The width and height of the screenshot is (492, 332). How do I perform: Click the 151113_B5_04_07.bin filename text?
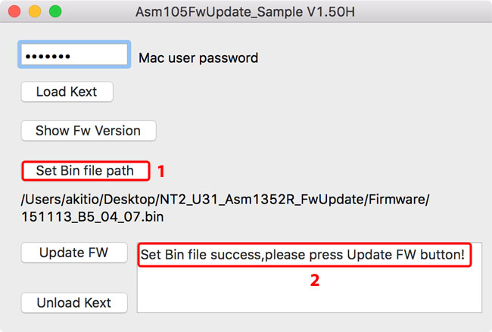click(x=93, y=216)
